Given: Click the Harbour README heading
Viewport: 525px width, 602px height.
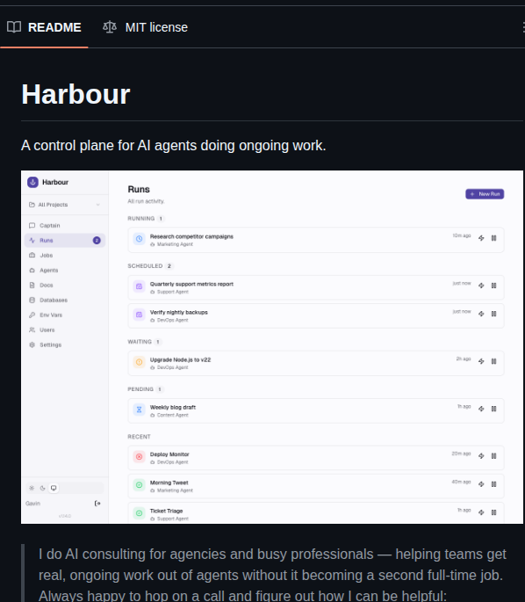Looking at the screenshot, I should pyautogui.click(x=76, y=94).
